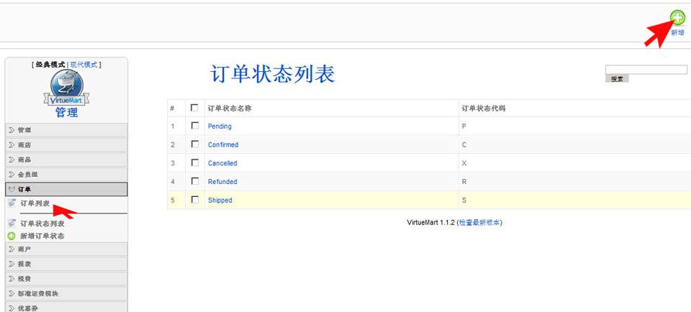
Task: Expand the 优惠券 sidebar section
Action: [66, 308]
